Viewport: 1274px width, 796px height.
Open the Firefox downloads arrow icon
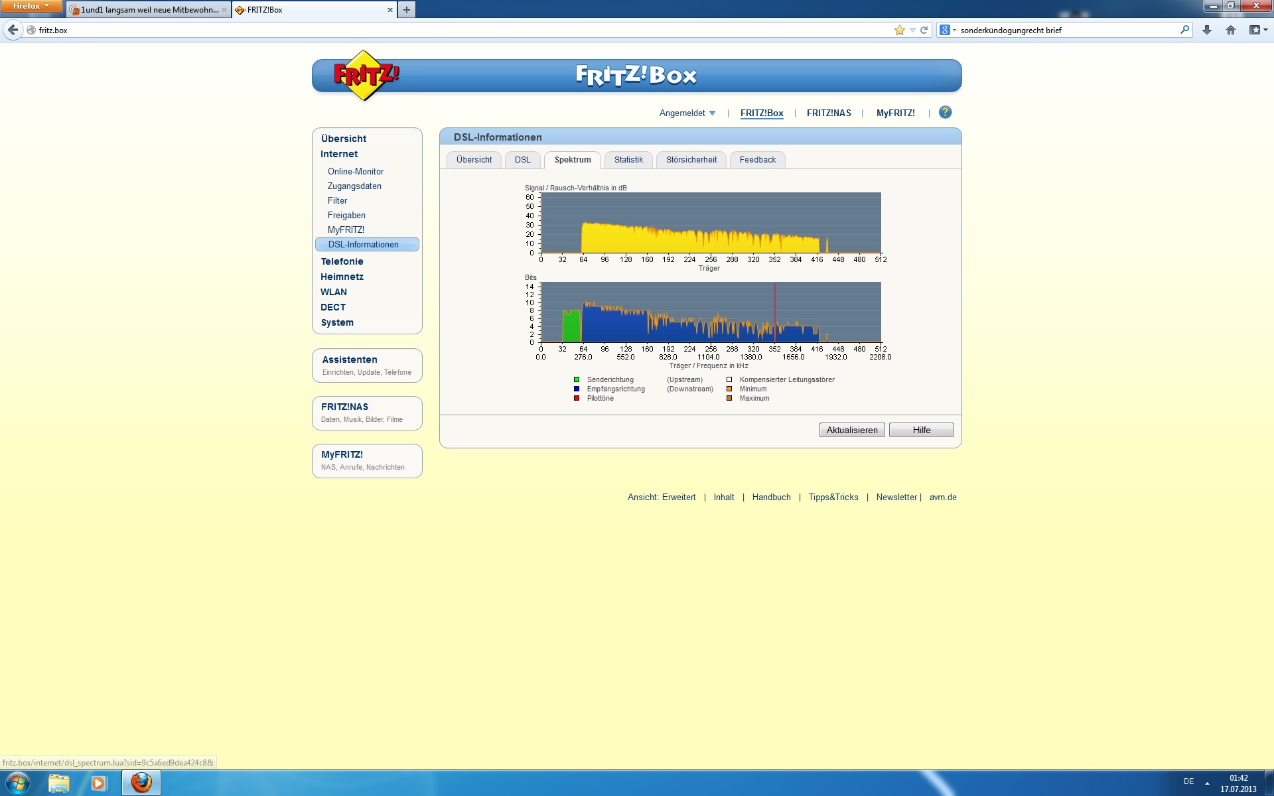pyautogui.click(x=1207, y=30)
